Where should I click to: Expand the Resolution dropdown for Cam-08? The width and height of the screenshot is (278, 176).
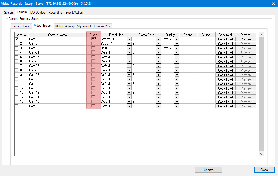click(x=129, y=71)
